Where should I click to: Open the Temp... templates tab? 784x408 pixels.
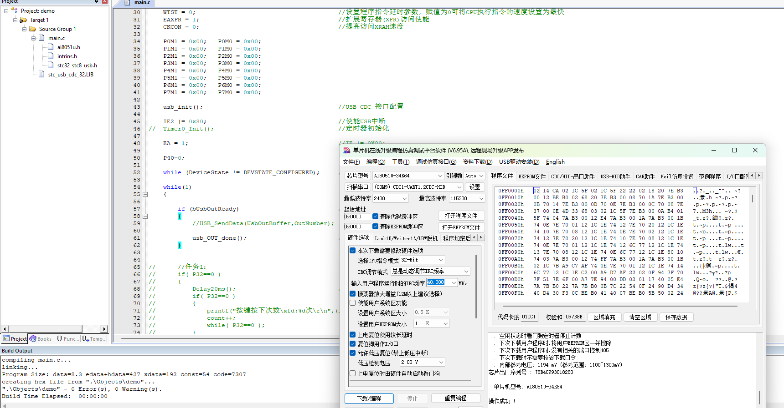[x=94, y=339]
